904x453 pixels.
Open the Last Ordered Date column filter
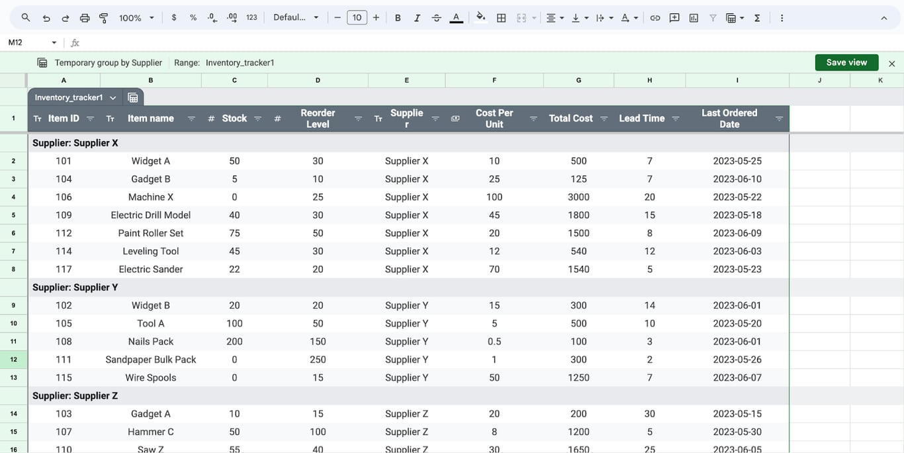tap(779, 119)
